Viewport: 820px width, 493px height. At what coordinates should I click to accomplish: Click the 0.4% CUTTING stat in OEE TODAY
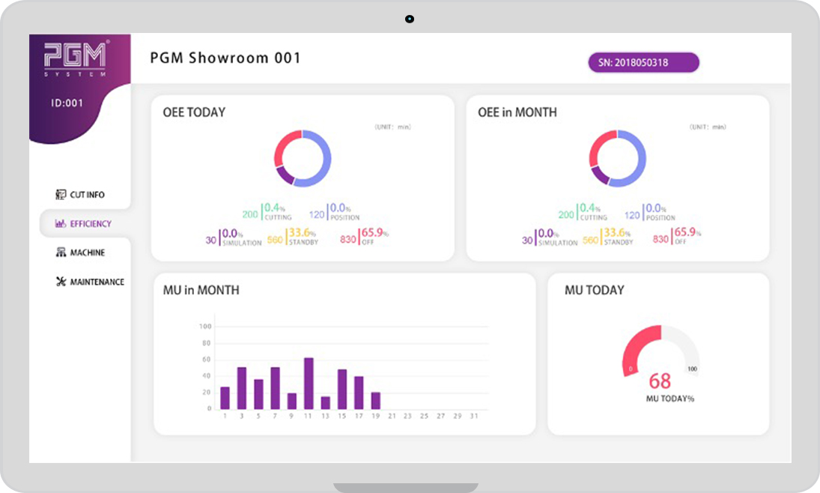pyautogui.click(x=267, y=212)
